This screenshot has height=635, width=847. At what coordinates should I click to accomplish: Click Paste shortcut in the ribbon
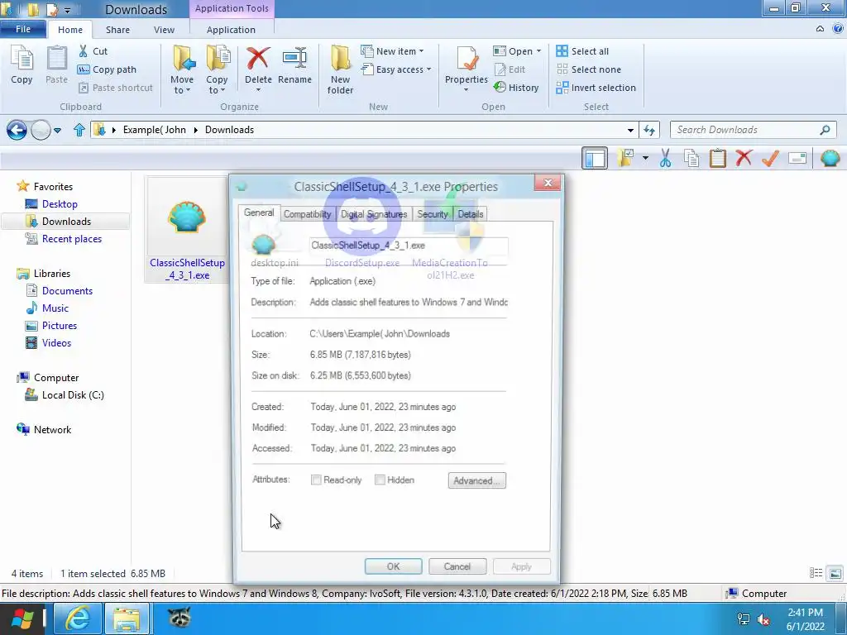tap(116, 88)
